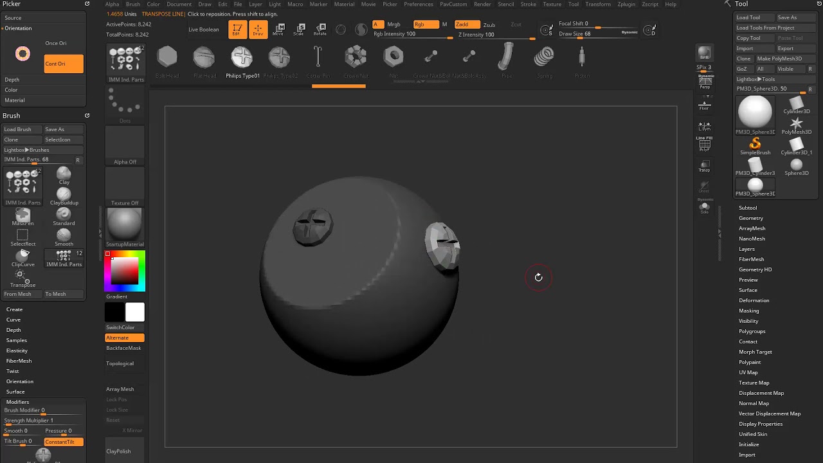823x463 pixels.
Task: Click the Cont Ori button
Action: pos(64,64)
